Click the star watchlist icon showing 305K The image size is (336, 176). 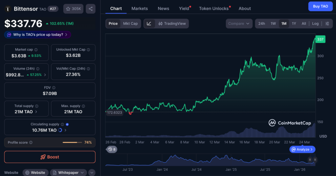73,9
